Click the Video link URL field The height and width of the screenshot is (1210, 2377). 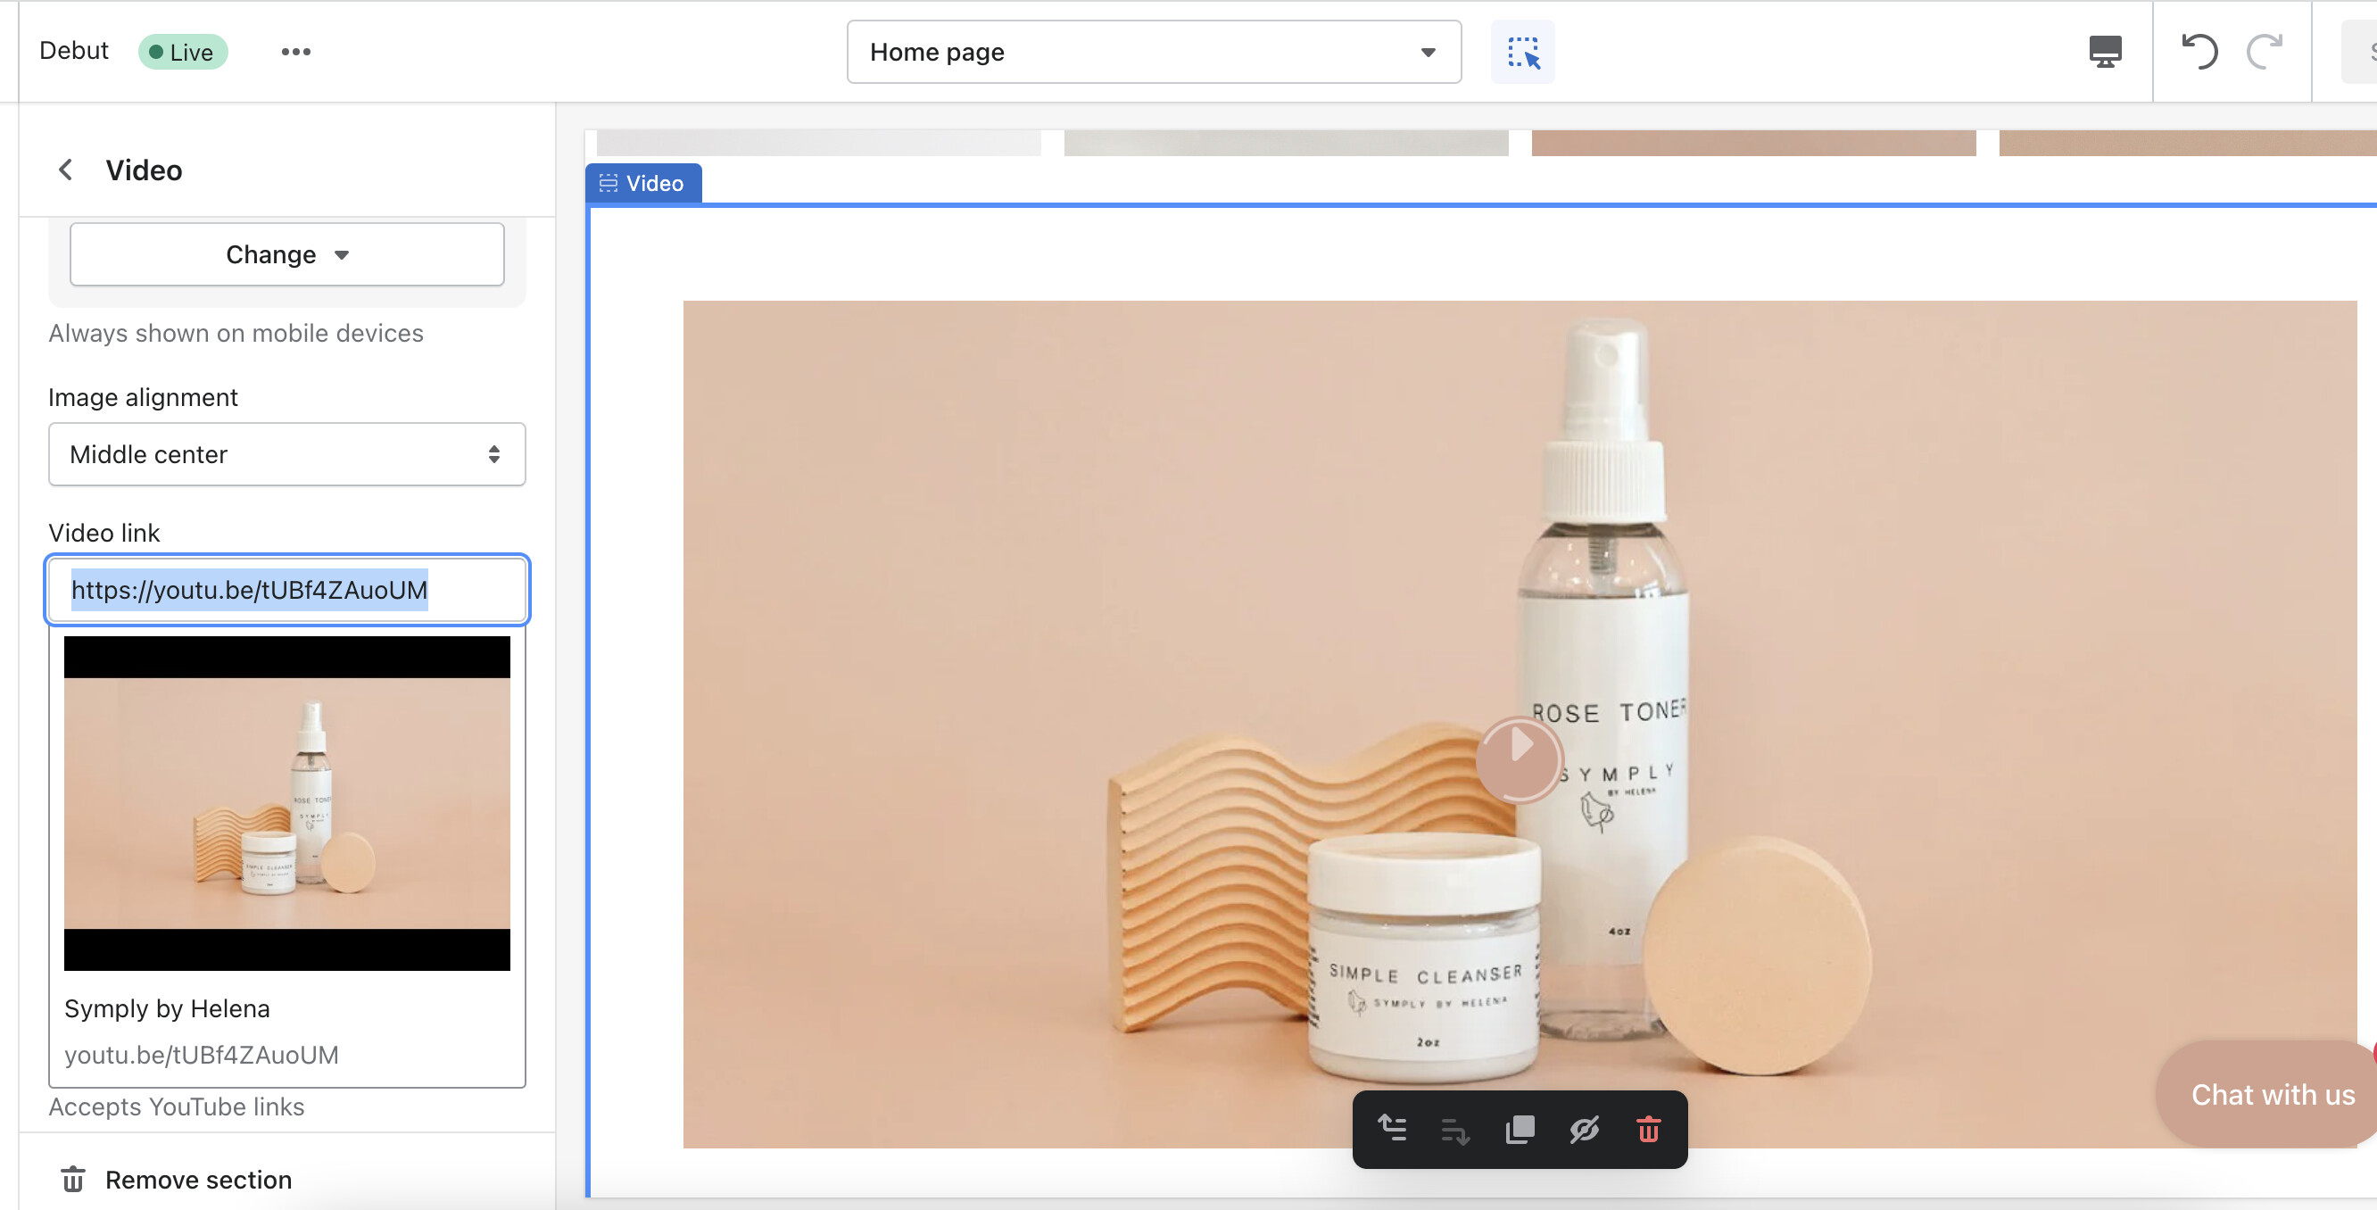287,590
